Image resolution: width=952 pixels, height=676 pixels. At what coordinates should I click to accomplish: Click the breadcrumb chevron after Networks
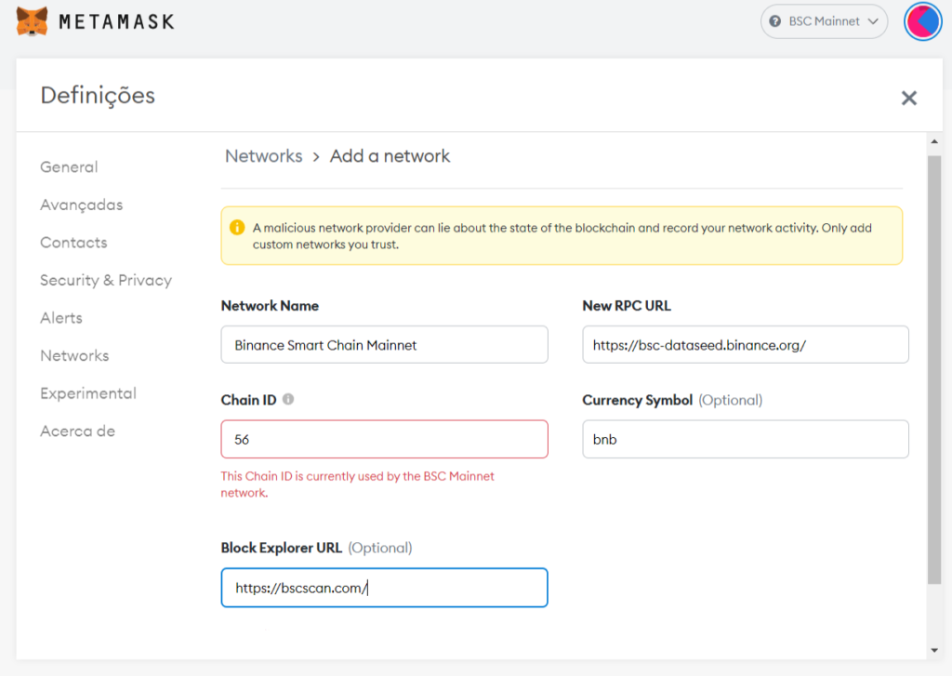pyautogui.click(x=316, y=157)
